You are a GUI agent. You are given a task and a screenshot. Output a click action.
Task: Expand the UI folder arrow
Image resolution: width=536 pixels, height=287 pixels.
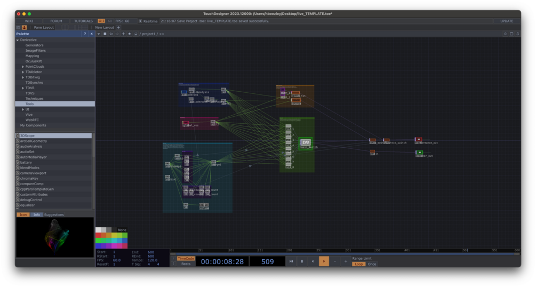coord(23,109)
